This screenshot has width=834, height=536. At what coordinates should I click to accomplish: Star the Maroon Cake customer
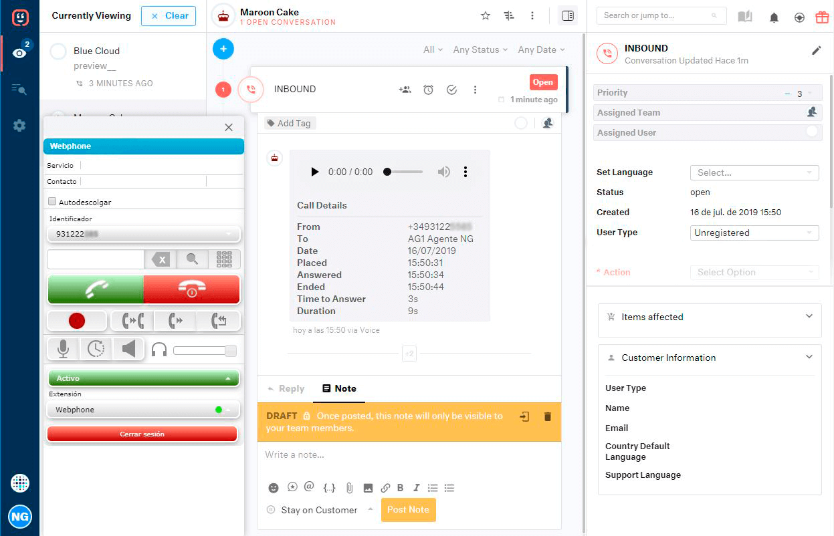click(x=486, y=16)
